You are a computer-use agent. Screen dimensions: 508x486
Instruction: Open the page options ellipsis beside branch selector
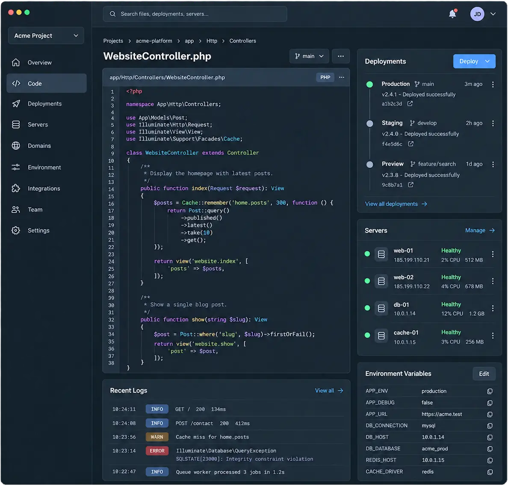[340, 56]
